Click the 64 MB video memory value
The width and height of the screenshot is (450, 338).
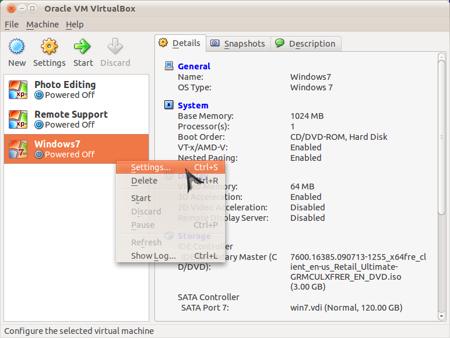coord(302,186)
